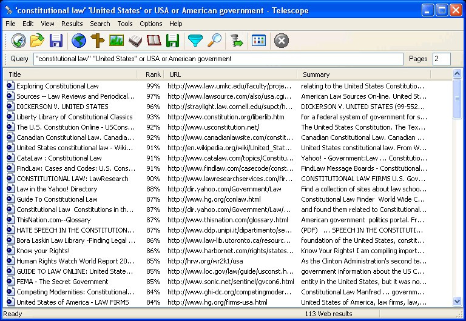Click page icon beside Liberty Library of Constitutional Classics

pos(10,117)
